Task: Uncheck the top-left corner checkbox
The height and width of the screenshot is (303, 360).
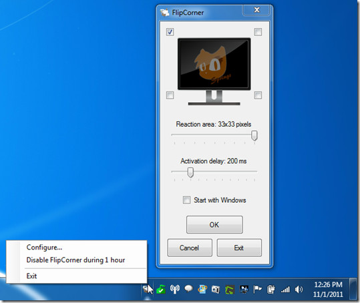Action: pos(170,32)
